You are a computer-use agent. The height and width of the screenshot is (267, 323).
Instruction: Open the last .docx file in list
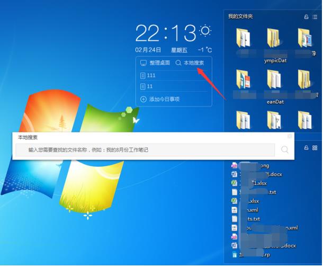pyautogui.click(x=264, y=246)
